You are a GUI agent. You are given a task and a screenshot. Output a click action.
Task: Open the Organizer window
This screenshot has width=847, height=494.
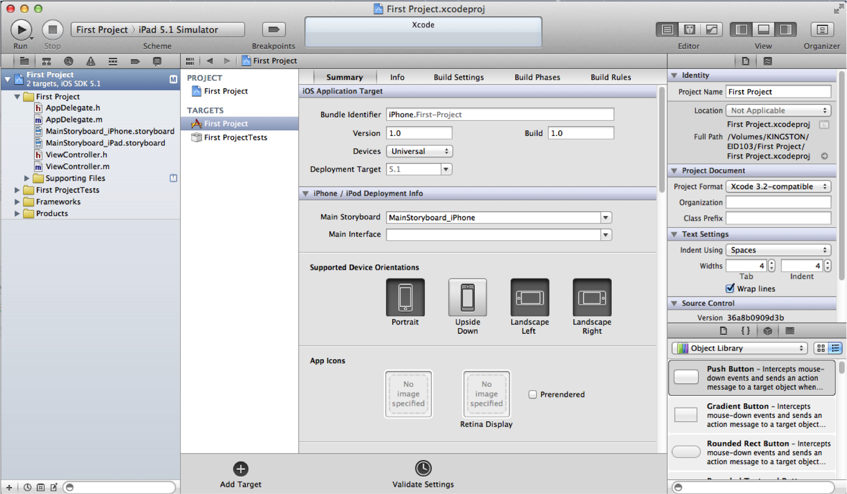(822, 29)
